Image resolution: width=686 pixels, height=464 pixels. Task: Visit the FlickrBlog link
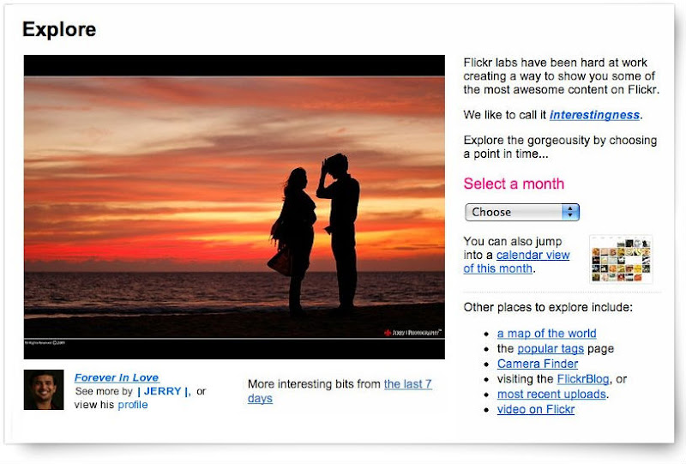(583, 379)
